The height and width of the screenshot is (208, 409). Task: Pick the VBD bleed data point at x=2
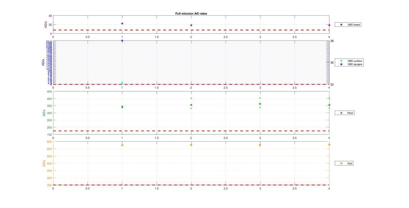(191, 25)
